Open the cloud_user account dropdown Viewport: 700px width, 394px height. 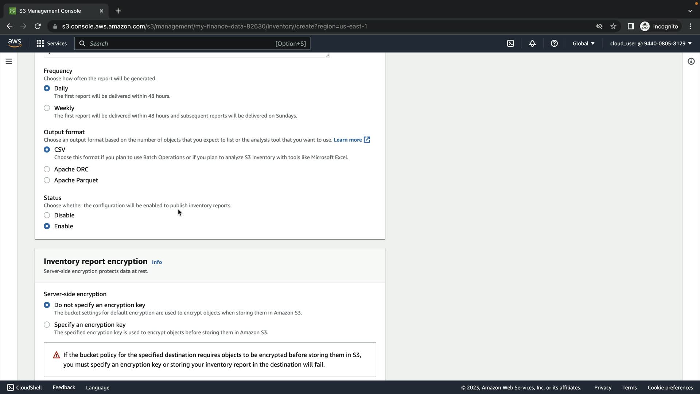click(x=651, y=43)
